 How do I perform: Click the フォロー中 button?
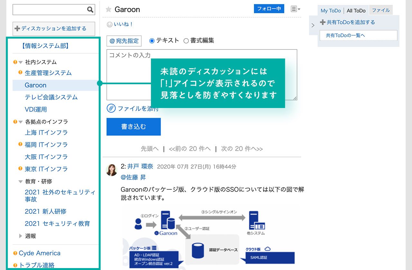click(269, 9)
